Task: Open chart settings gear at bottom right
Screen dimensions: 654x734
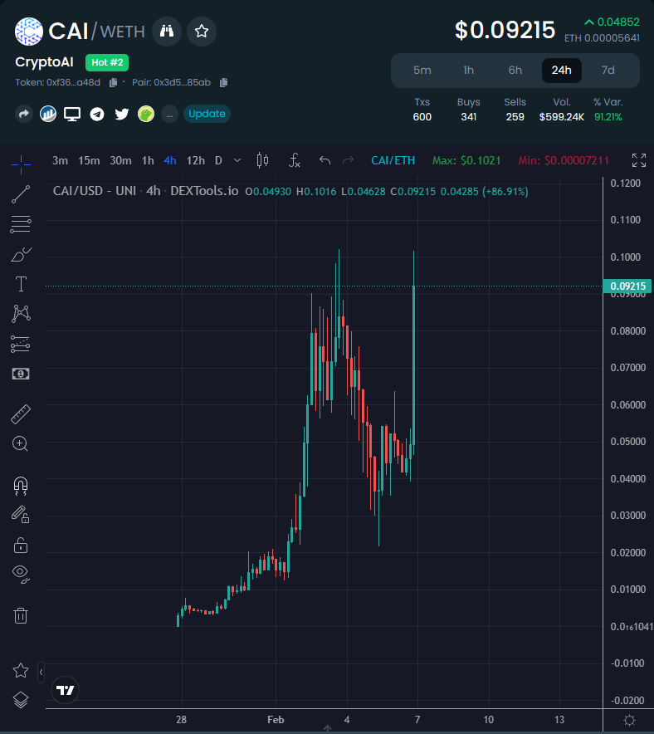Action: pos(630,720)
